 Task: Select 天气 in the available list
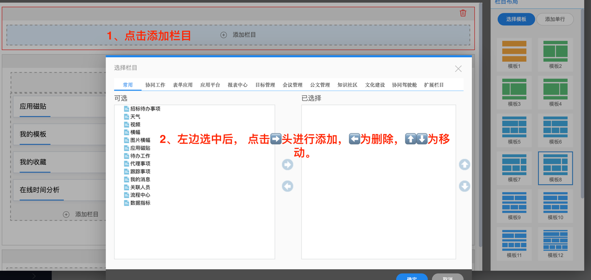tap(135, 117)
